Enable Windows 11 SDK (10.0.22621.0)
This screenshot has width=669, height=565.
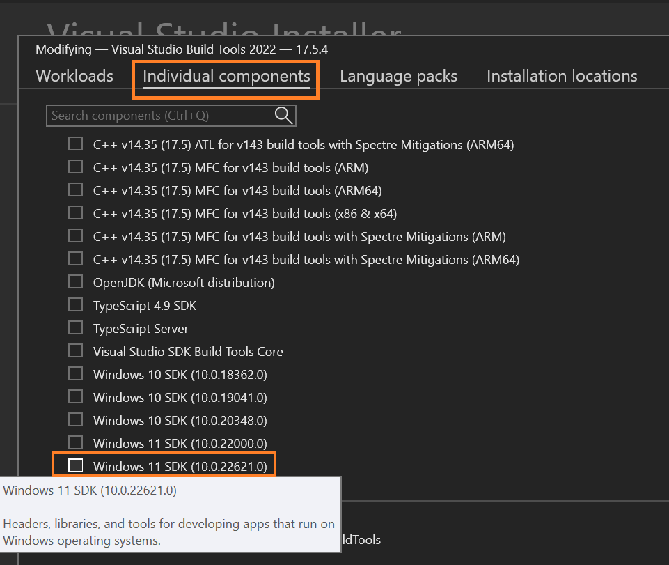[x=76, y=465]
